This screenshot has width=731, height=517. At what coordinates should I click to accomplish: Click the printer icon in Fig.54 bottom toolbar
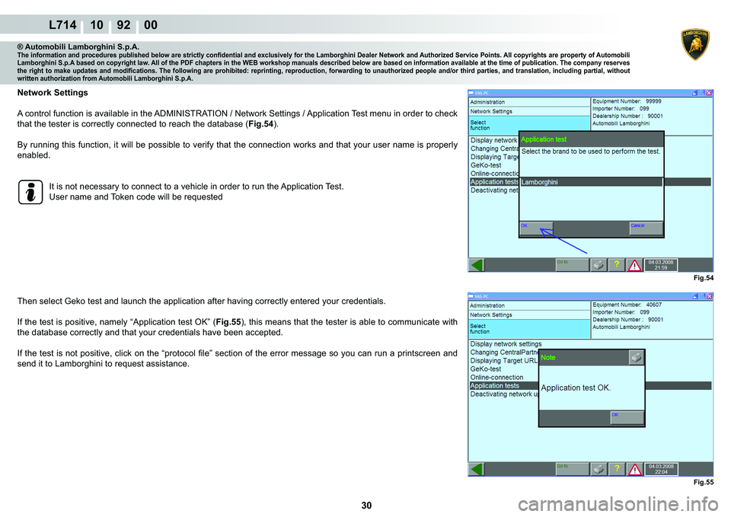pyautogui.click(x=599, y=265)
